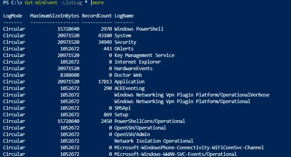Screen dimensions: 291x157
Task: Select the ACEEventLog entry
Action: [129, 88]
